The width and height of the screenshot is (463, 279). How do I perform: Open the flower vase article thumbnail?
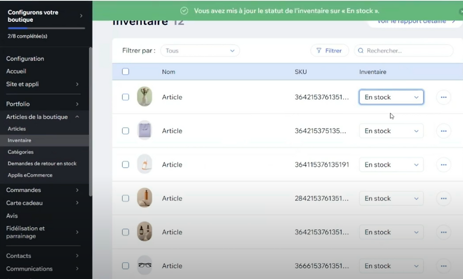point(145,97)
